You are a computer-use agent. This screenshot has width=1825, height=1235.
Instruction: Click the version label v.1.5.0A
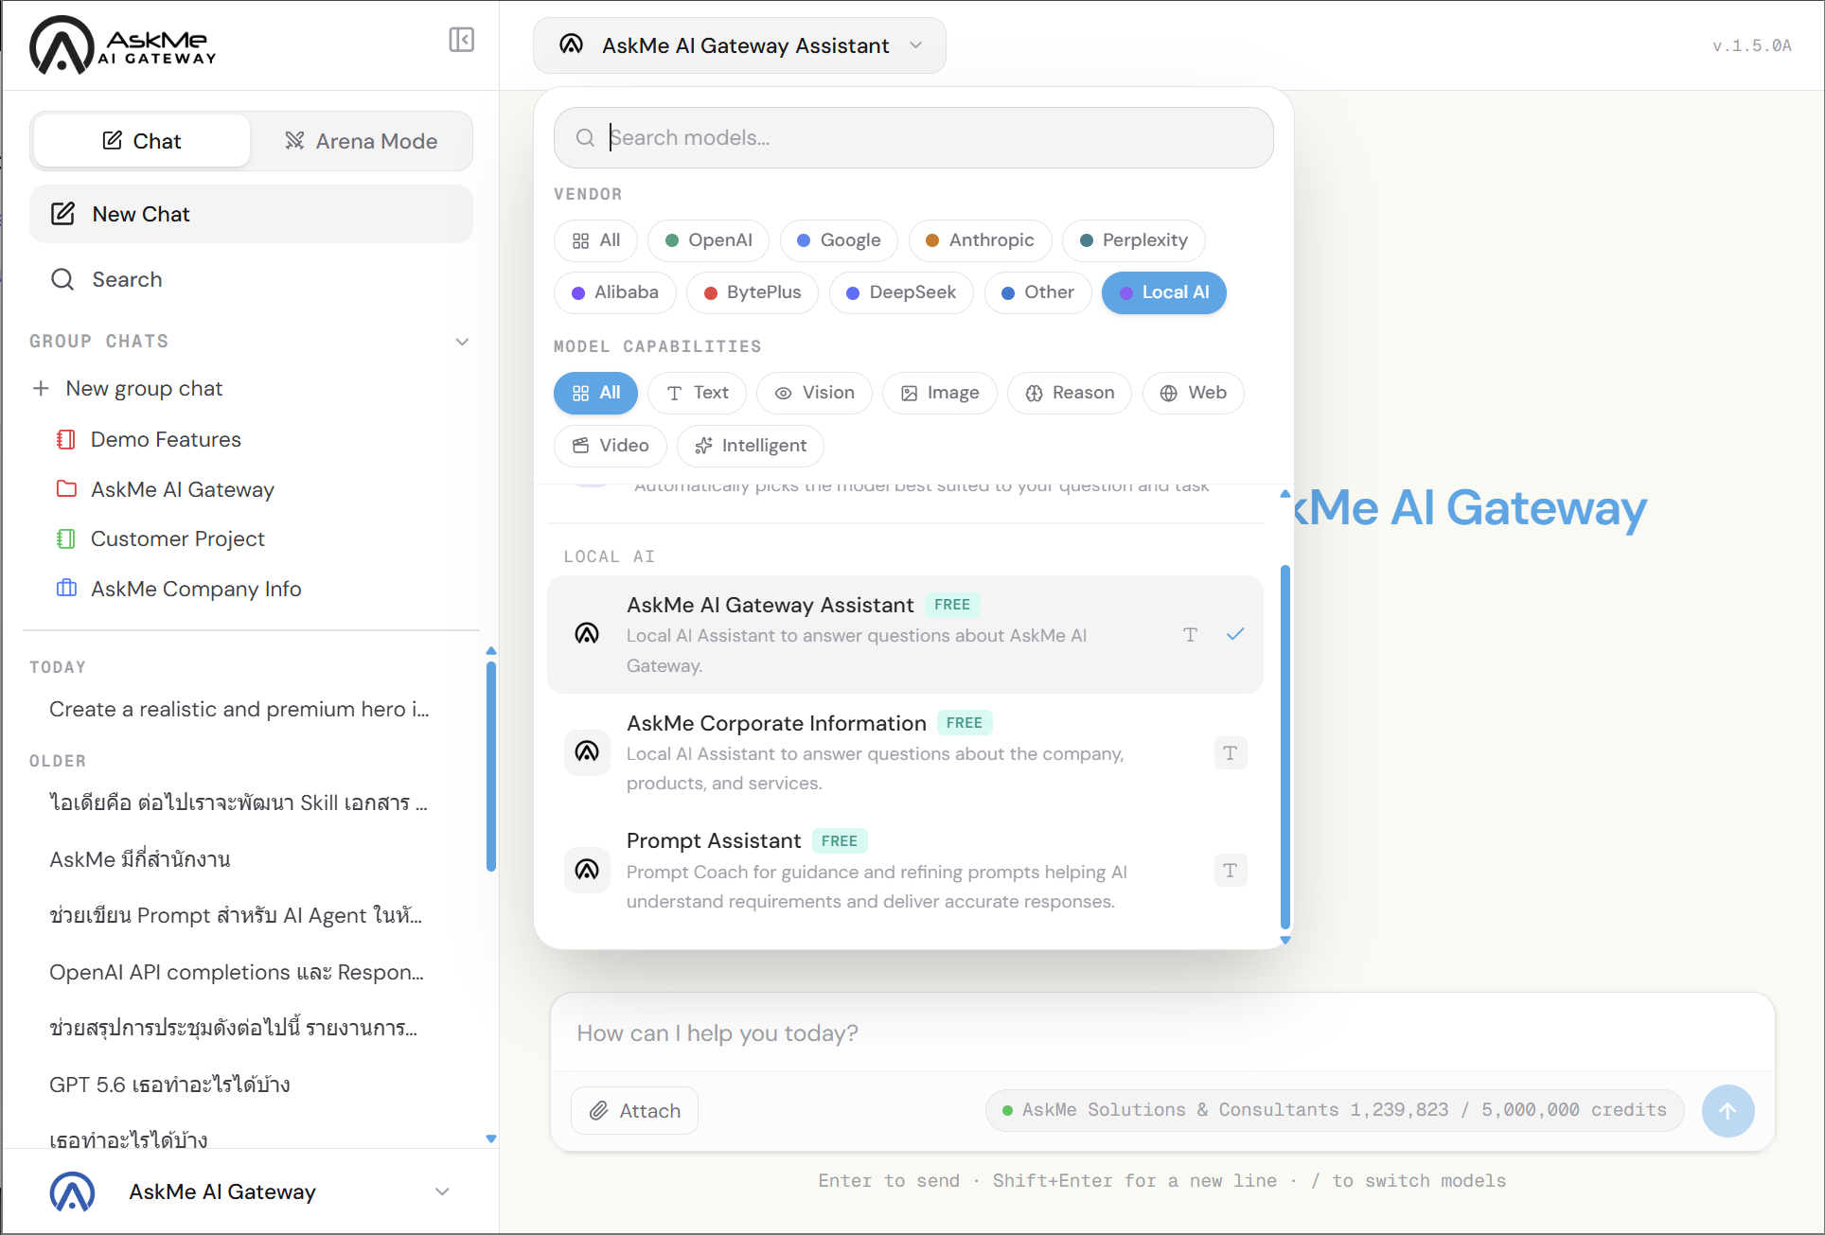tap(1751, 45)
